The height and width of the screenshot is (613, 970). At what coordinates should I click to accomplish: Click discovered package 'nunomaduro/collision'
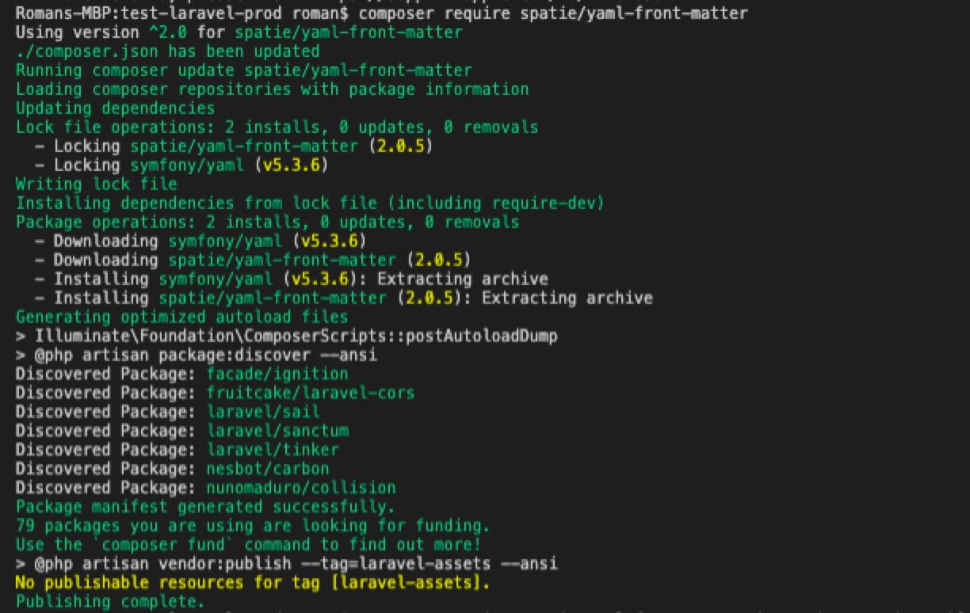coord(301,489)
